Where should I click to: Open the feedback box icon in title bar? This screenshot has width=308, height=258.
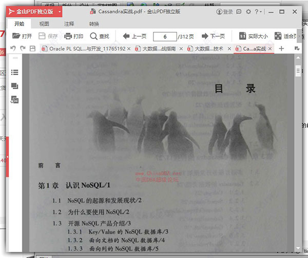239,12
